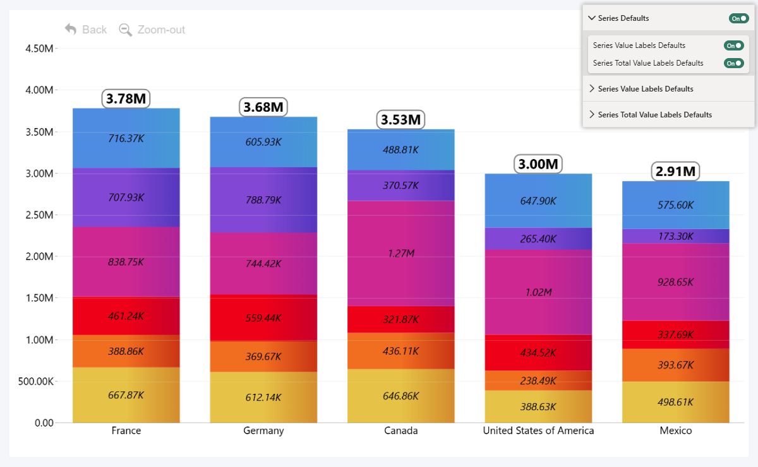Click France purple segment 707.93K
This screenshot has height=467, width=758.
[x=126, y=198]
